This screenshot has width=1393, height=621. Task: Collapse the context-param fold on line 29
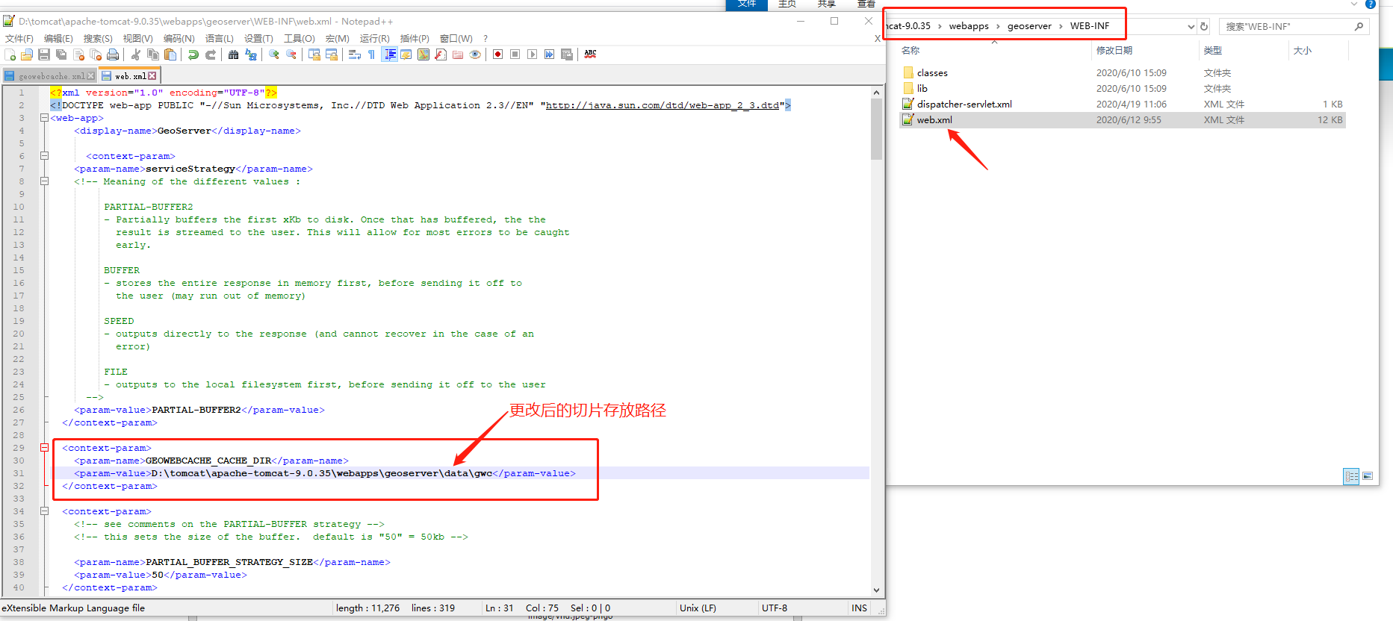pyautogui.click(x=44, y=448)
